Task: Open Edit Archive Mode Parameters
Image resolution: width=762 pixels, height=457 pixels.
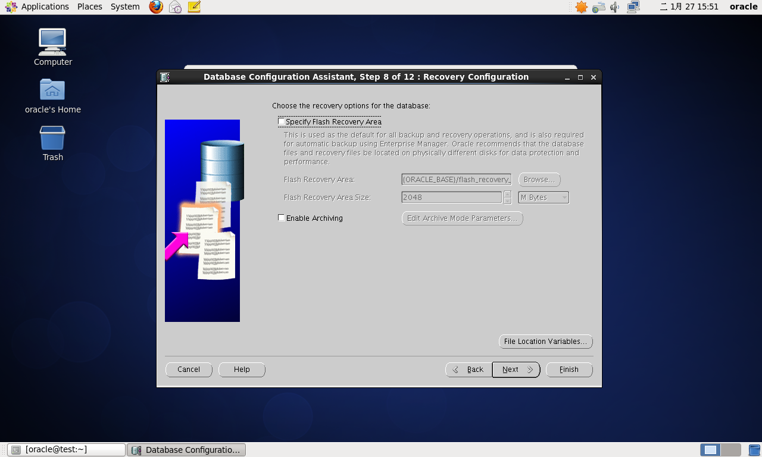Action: point(463,218)
